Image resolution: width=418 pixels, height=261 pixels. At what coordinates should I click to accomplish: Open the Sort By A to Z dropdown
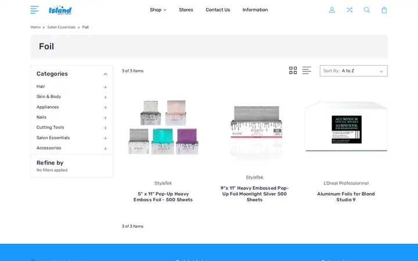(354, 71)
